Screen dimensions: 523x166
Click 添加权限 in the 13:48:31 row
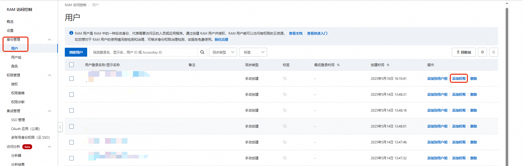(x=459, y=95)
